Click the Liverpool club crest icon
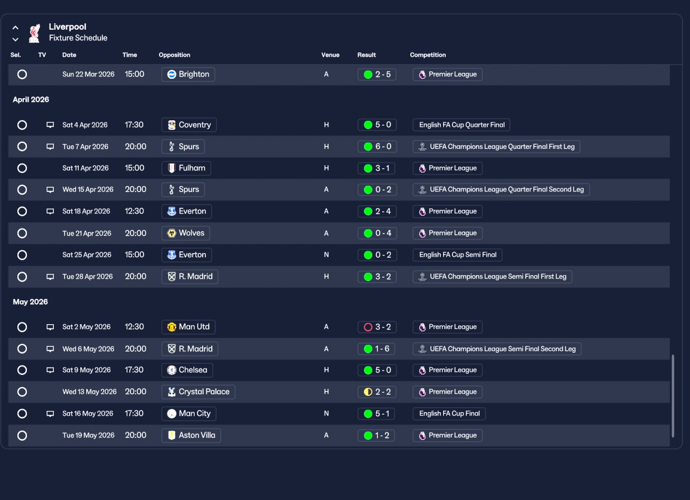 tap(34, 33)
